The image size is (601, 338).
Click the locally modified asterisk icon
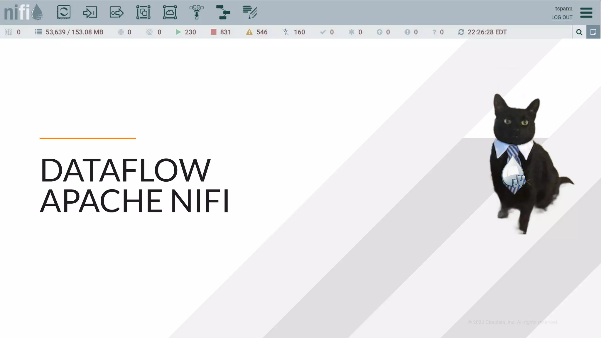pyautogui.click(x=351, y=32)
